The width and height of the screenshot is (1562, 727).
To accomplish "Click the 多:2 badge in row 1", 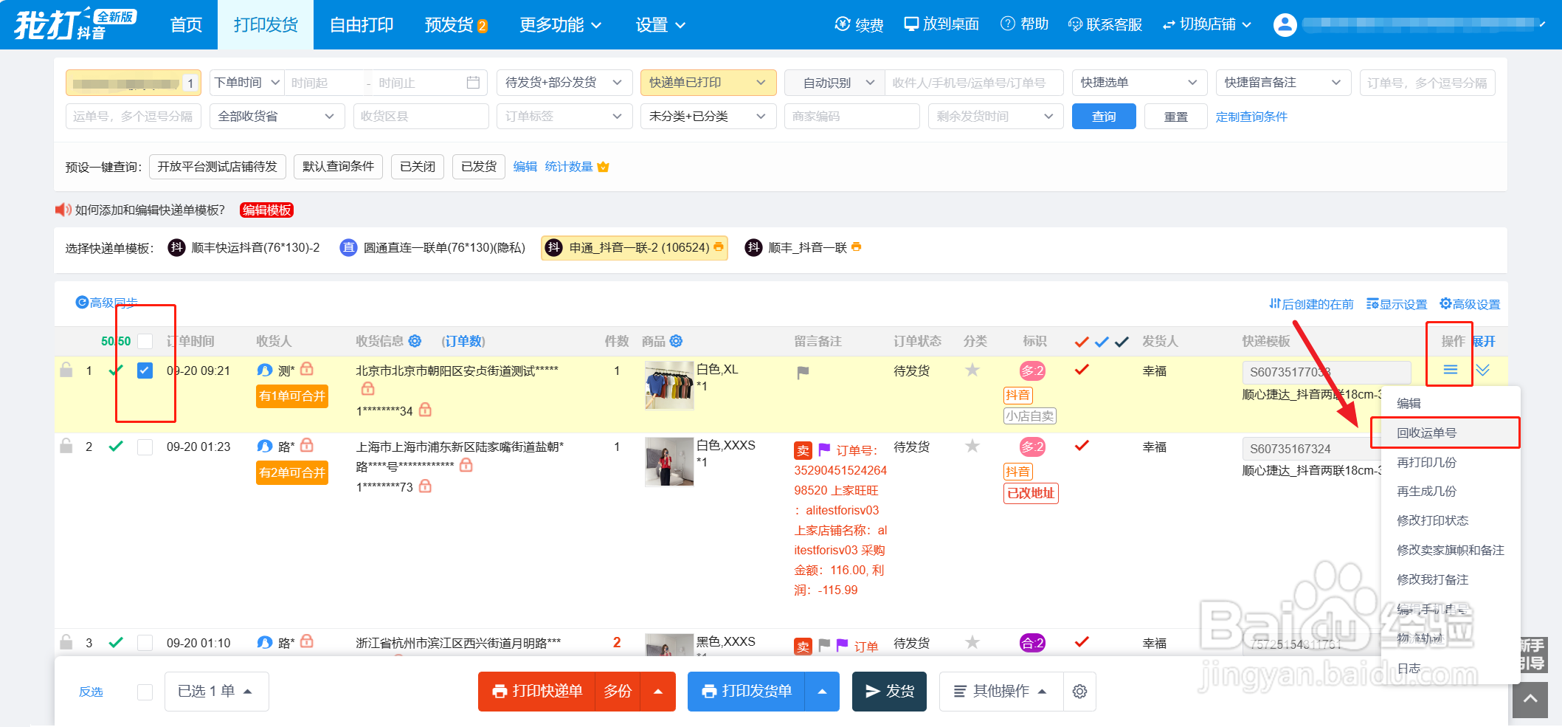I will point(1032,371).
